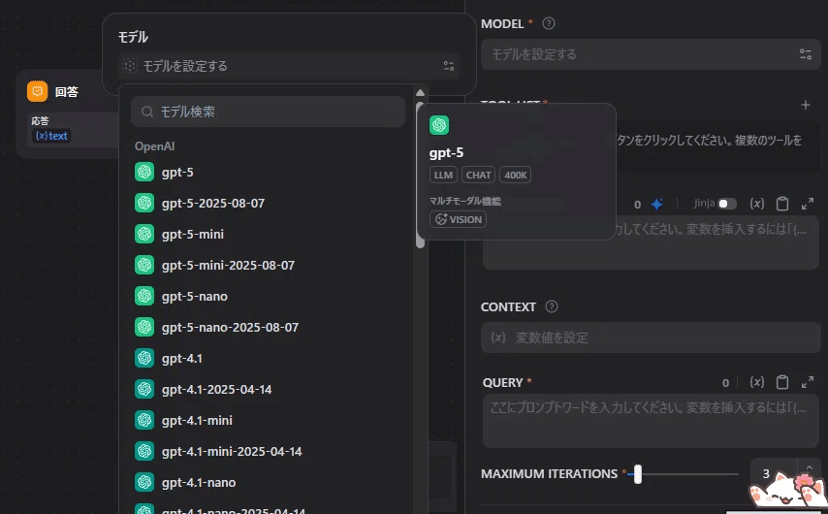This screenshot has width=828, height=514.
Task: Insert variable in the QUERY field
Action: pyautogui.click(x=757, y=382)
